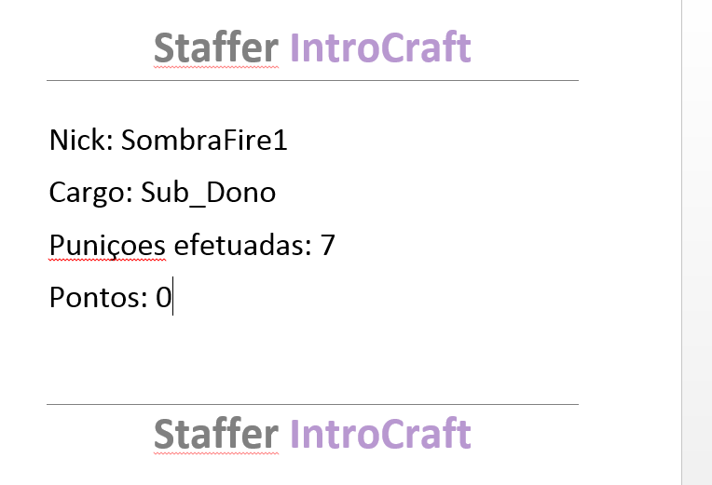Click the word "efetuadas:"
This screenshot has height=485, width=712.
coord(243,245)
